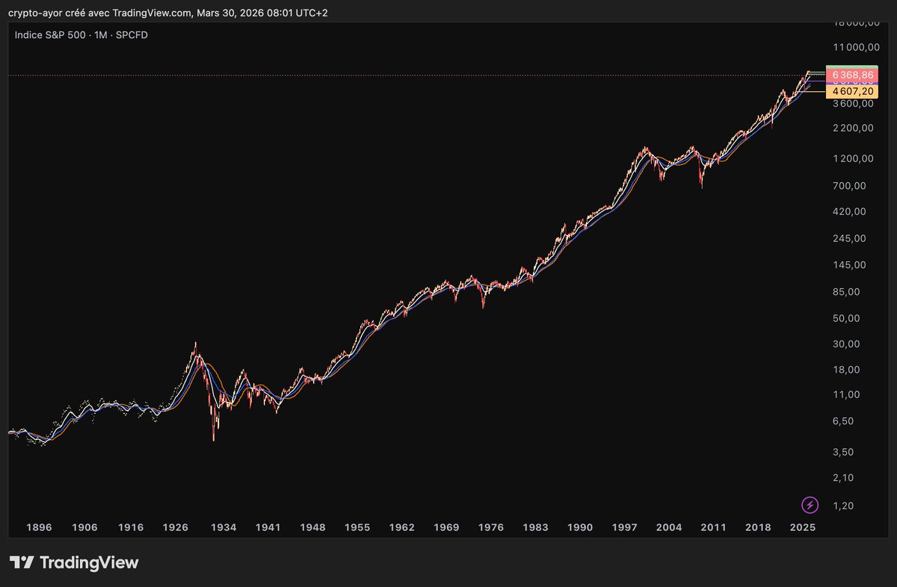Image resolution: width=897 pixels, height=587 pixels.
Task: Click the 1997 year on time axis
Action: (625, 527)
